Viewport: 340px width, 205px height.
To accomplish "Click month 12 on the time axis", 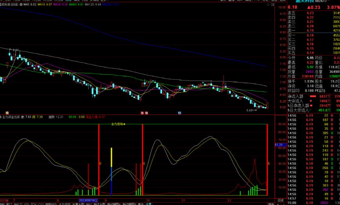I will tap(230, 200).
